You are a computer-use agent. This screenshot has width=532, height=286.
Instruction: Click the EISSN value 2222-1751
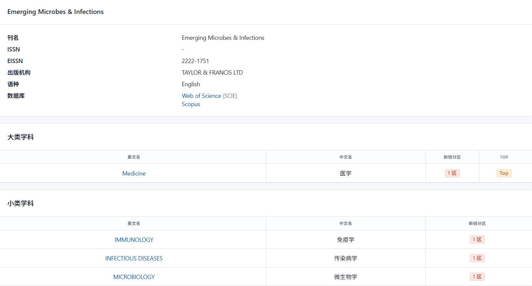tap(195, 61)
